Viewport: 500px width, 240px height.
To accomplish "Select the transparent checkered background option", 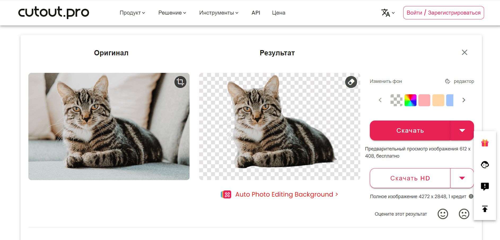I will [396, 100].
